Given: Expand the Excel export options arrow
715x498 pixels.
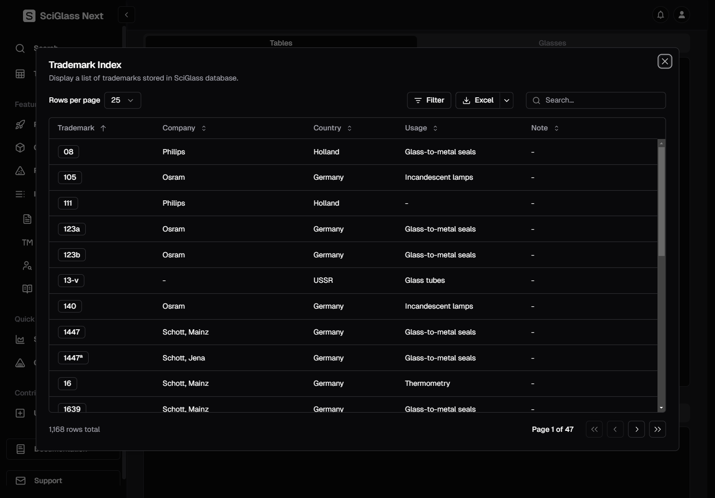Looking at the screenshot, I should pos(507,100).
